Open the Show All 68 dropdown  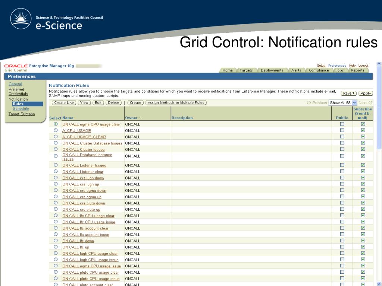(x=343, y=103)
